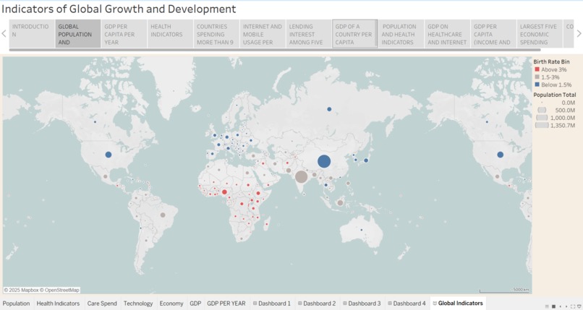The height and width of the screenshot is (310, 583).
Task: Click Nigeria's red population bubble
Action: pos(224,192)
